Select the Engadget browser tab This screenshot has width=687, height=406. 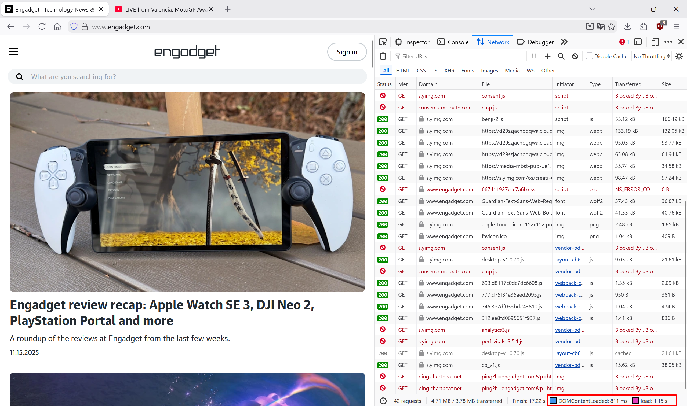(x=54, y=9)
